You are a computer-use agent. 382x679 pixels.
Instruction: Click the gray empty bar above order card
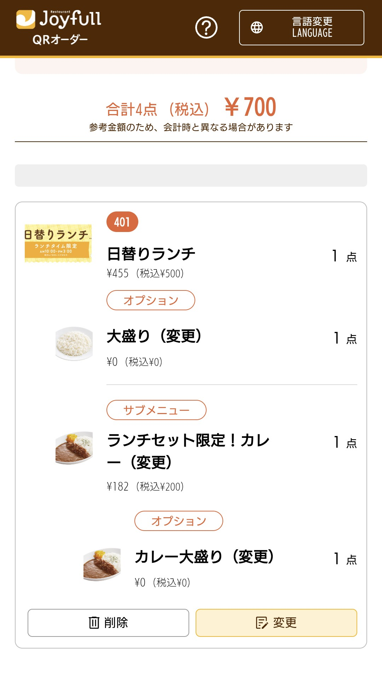191,175
